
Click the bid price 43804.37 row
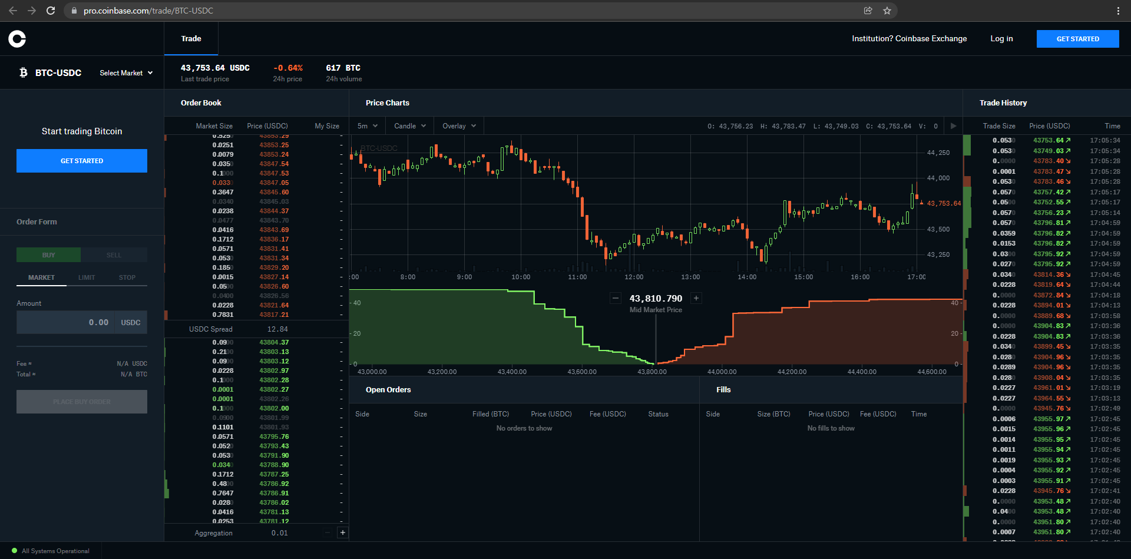(256, 342)
